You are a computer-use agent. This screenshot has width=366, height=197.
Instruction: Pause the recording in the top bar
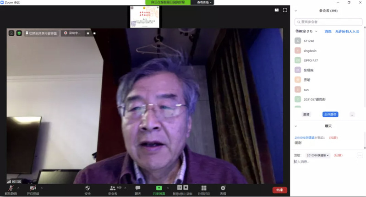[x=88, y=33]
